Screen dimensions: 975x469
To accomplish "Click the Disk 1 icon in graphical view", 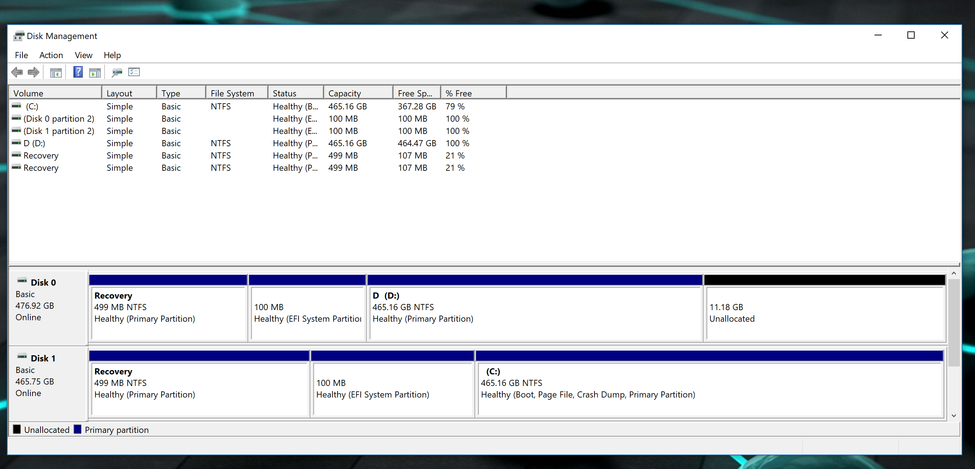I will coord(22,356).
